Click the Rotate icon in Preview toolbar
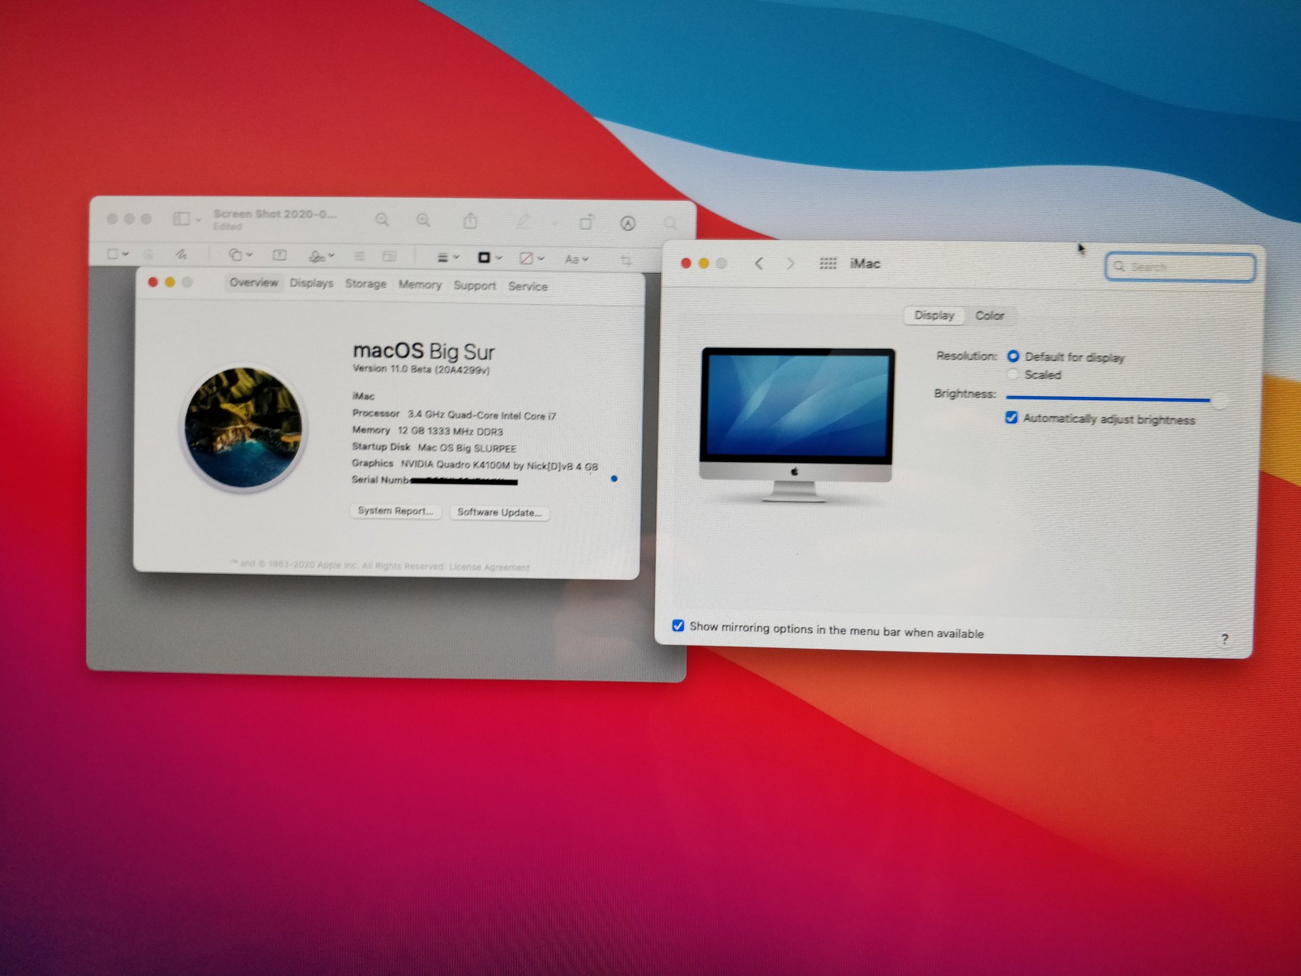The image size is (1301, 976). point(586,223)
